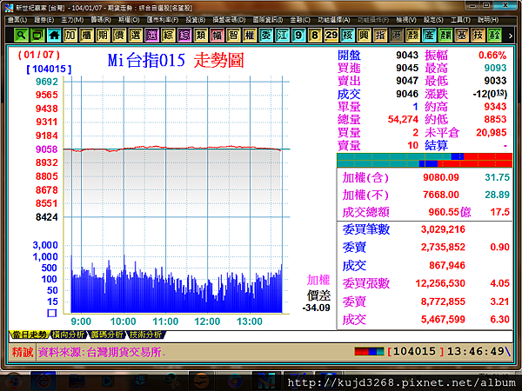
Task: Click the date (01/07) label
Action: pyautogui.click(x=39, y=55)
